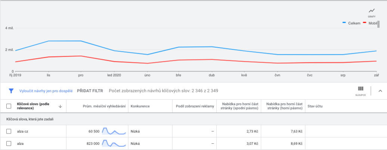The image size is (387, 150).
Task: Click the úno month axis label
Action: [x=147, y=75]
